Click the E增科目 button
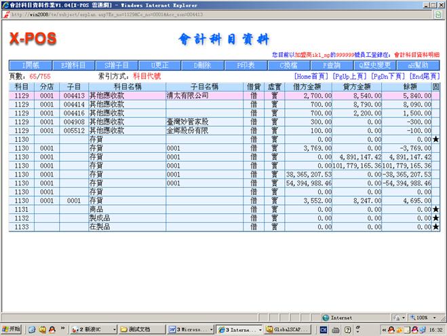The width and height of the screenshot is (447, 336). (74, 65)
